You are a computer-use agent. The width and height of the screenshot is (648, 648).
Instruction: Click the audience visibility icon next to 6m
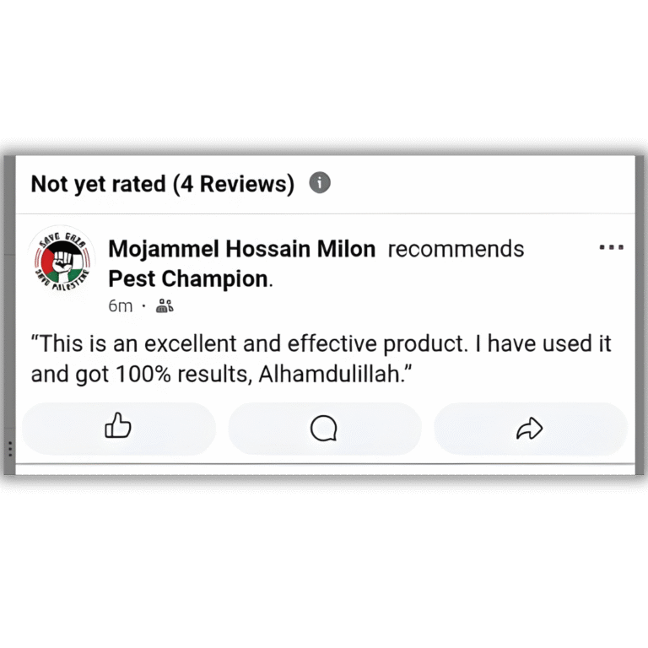(165, 306)
